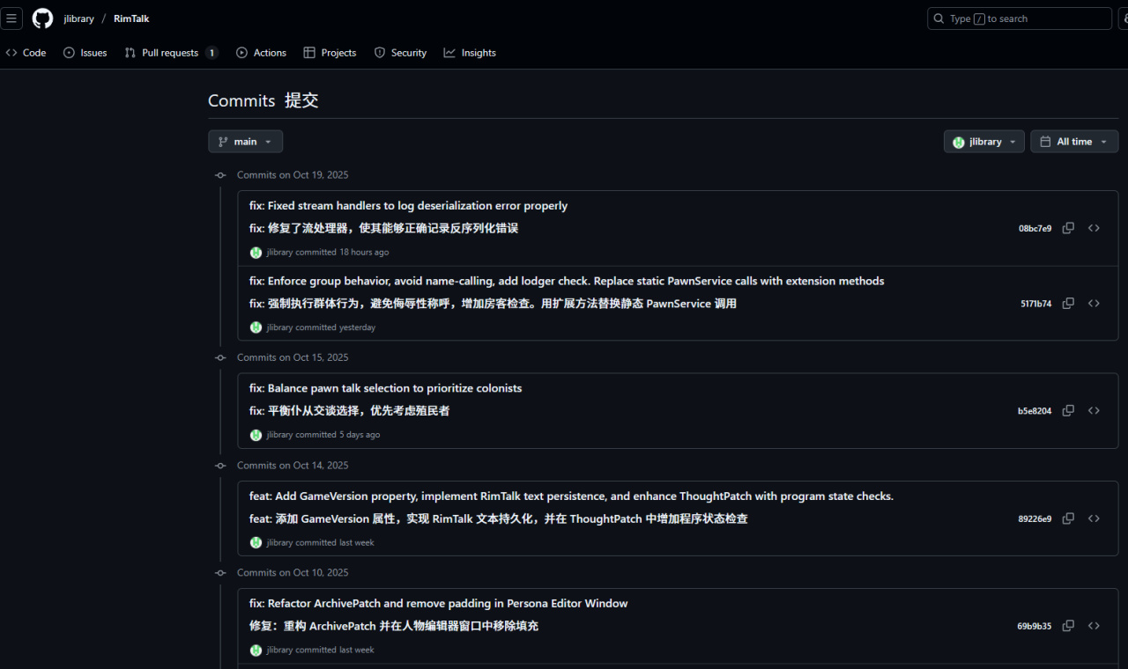Open Chinese-translated commit '平衡仆从交谈选择' line
The height and width of the screenshot is (669, 1128).
(x=349, y=411)
